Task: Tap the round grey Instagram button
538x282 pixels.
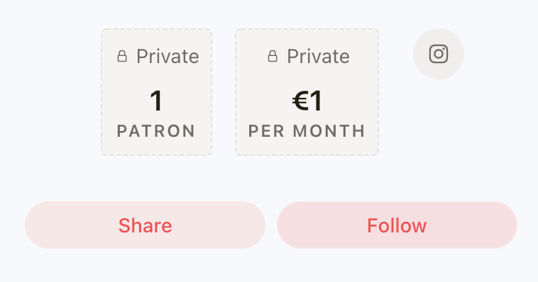Action: click(x=439, y=54)
